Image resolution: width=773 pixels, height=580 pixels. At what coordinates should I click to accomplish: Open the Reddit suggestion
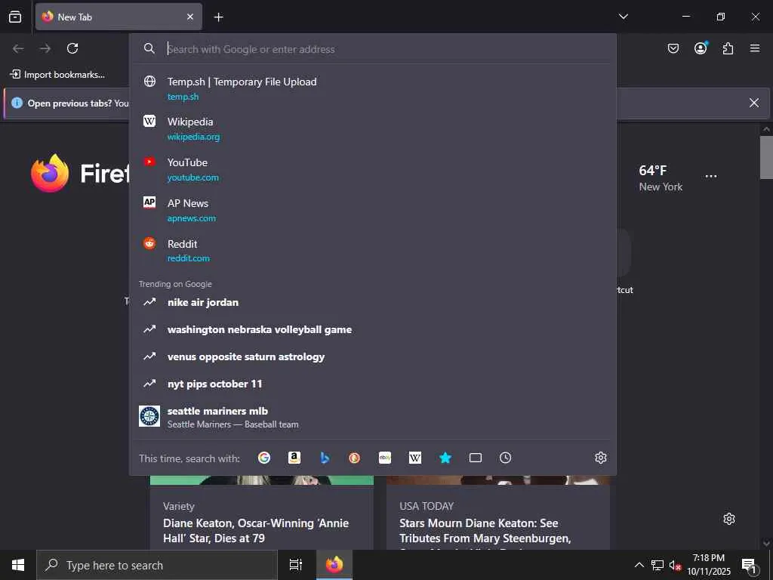coord(373,251)
